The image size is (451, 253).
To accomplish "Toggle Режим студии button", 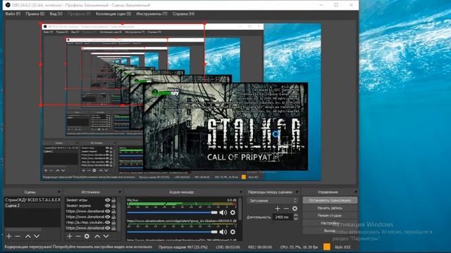I will 330,215.
